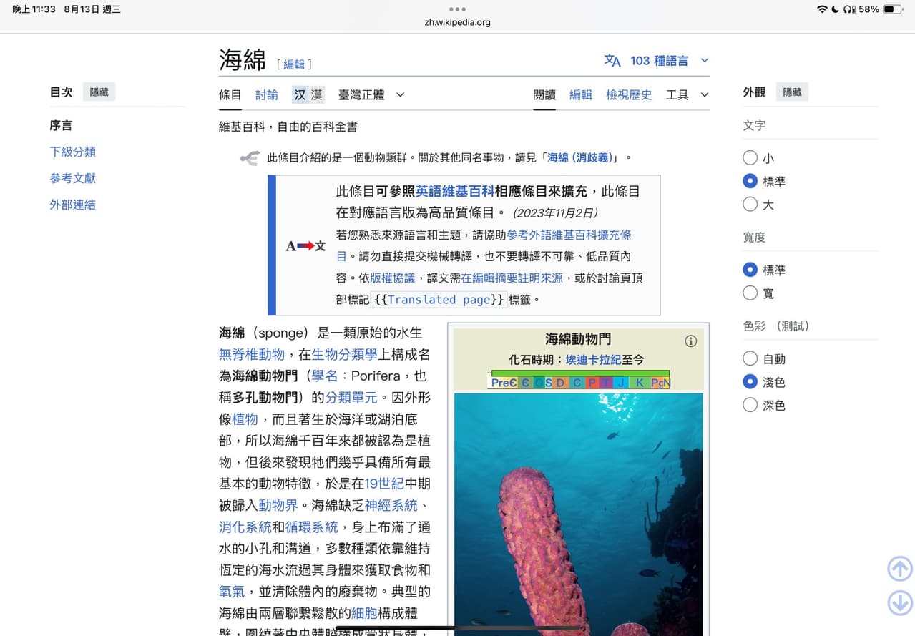Jump to 外部連結 in contents

[72, 205]
